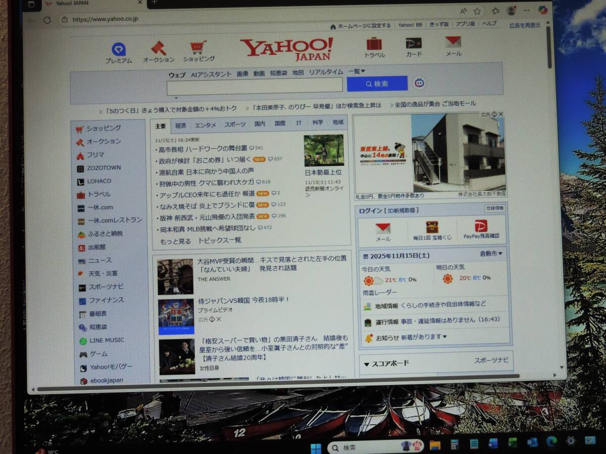Click the blue 検索 search button

tap(377, 84)
